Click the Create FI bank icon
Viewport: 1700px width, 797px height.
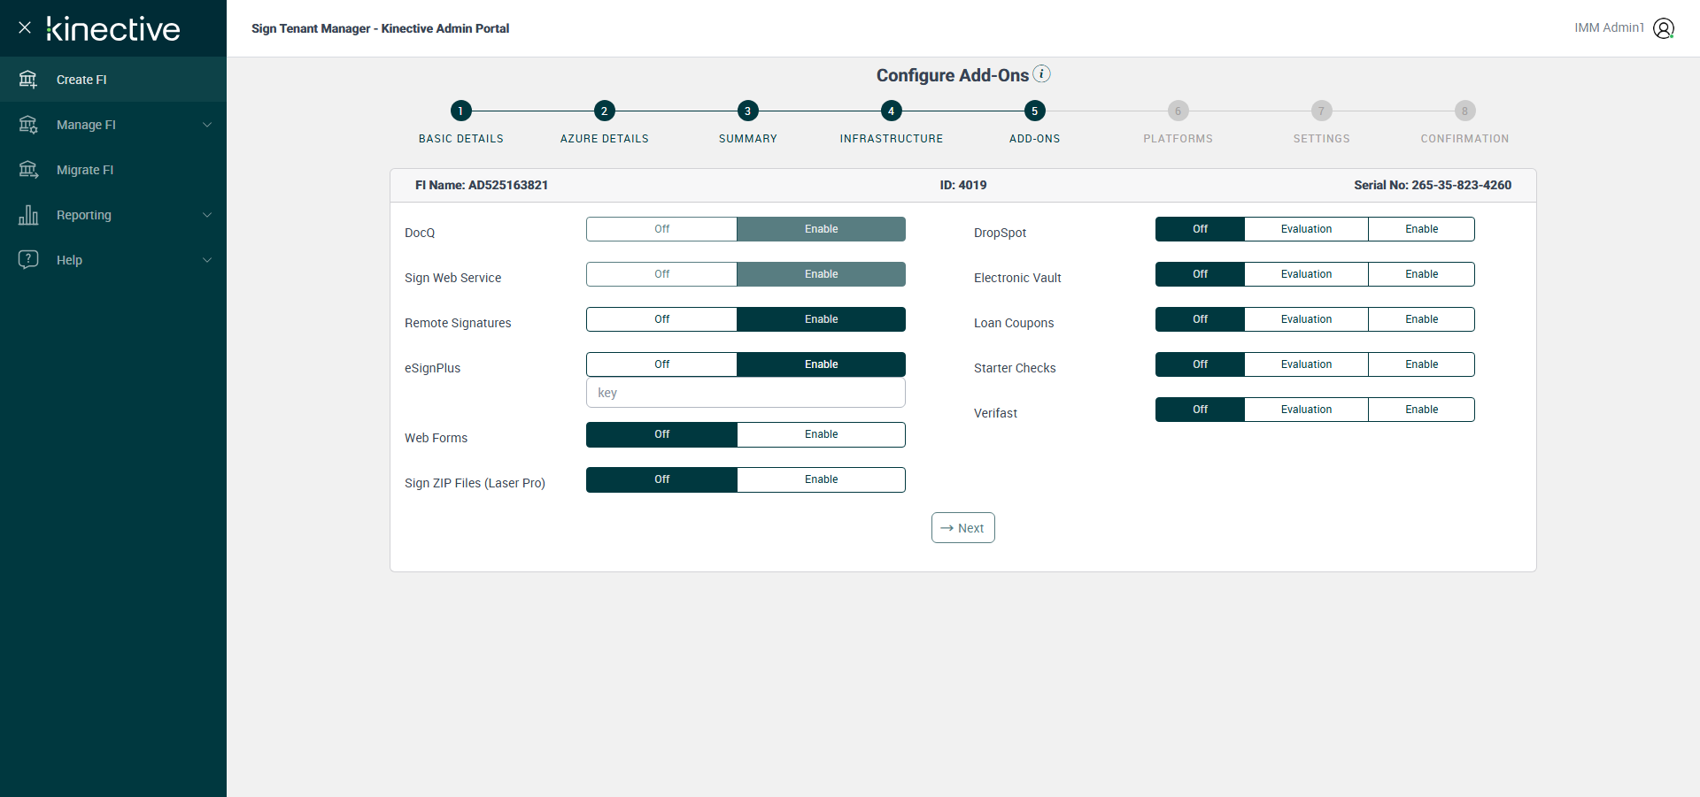(28, 80)
